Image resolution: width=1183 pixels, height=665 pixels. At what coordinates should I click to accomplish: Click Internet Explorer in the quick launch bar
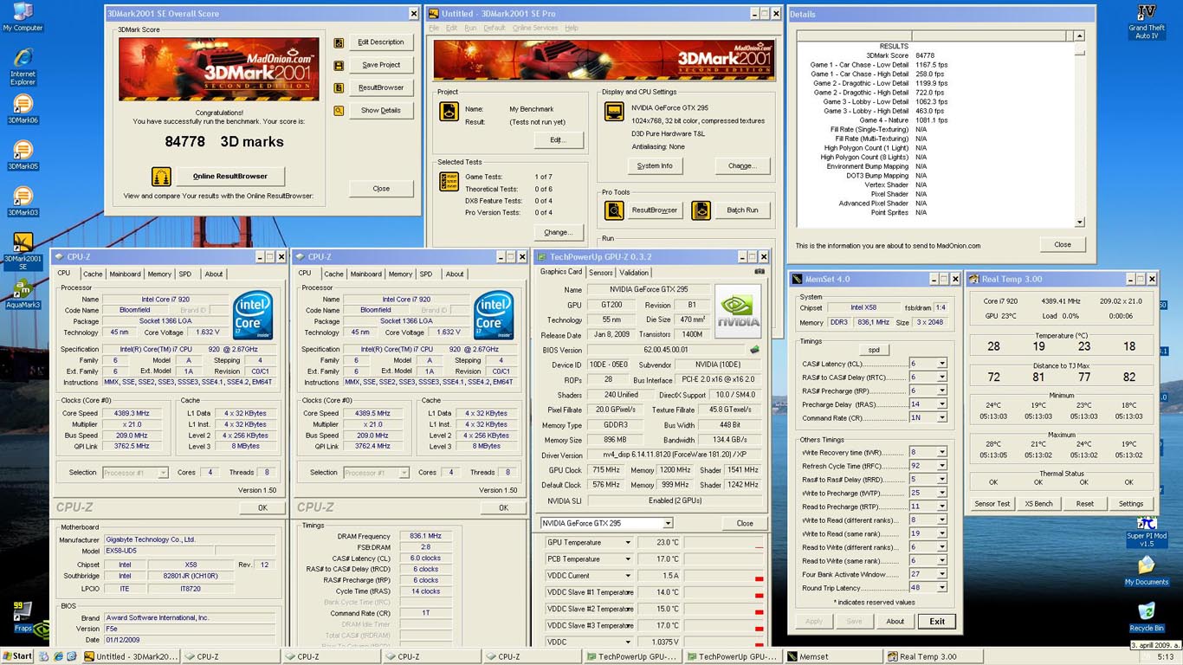tap(58, 657)
